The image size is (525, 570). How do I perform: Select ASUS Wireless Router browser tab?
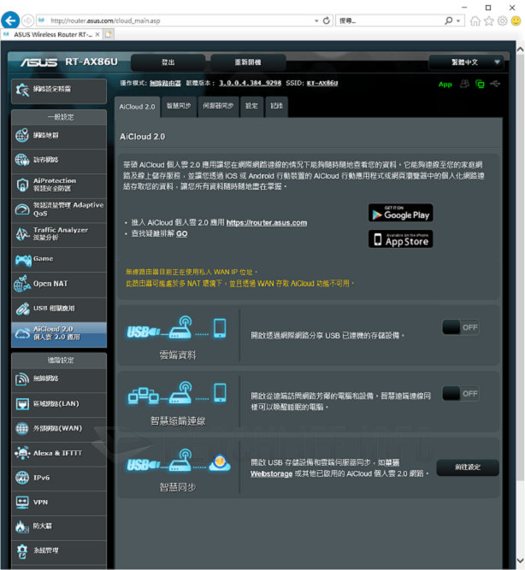51,34
